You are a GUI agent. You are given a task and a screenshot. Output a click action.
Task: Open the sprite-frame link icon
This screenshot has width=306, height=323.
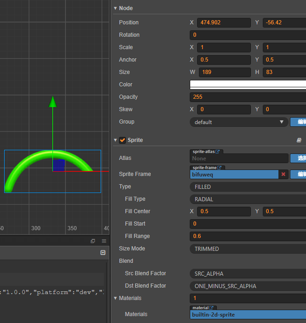(219, 168)
